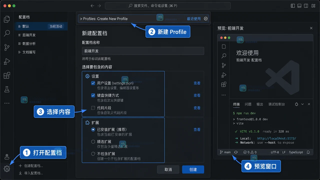Click the gear icon in the command palette
Viewport: 320px width, 180px height.
(x=206, y=18)
